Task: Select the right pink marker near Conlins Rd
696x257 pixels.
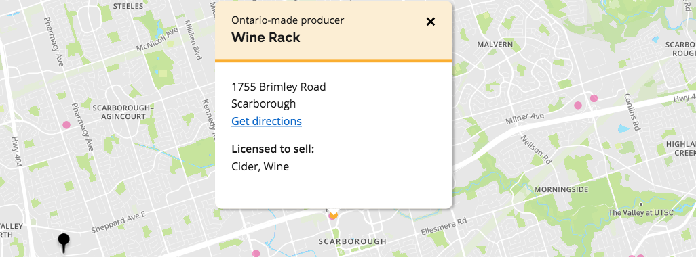Action: coord(594,98)
